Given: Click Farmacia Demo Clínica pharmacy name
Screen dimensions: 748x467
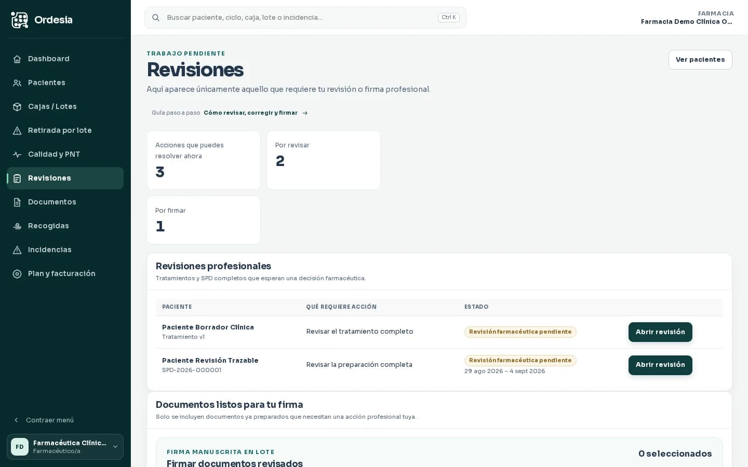Looking at the screenshot, I should tap(687, 22).
